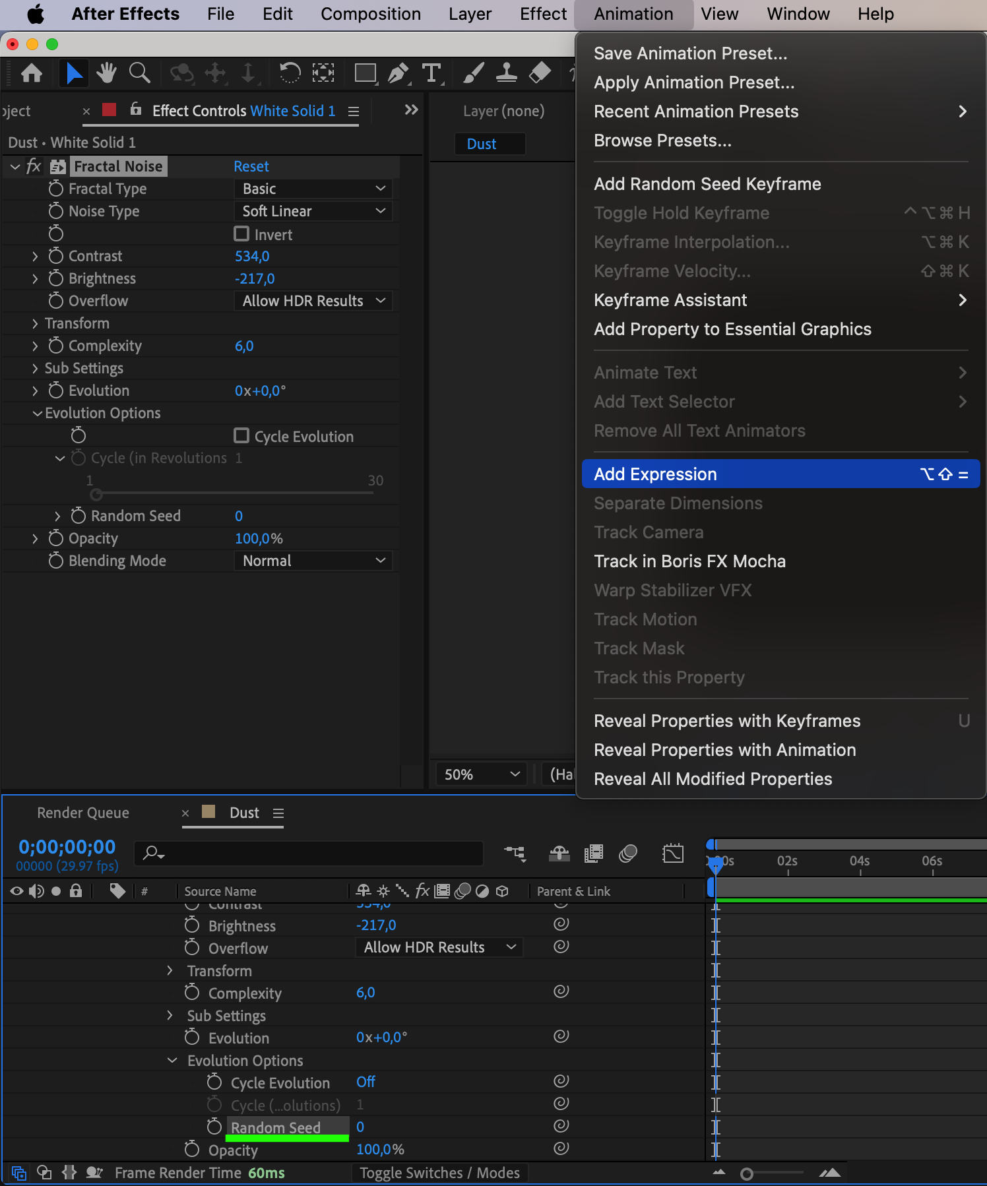Toggle the Fractal Noise fx effect switch
987x1186 pixels.
coord(34,166)
